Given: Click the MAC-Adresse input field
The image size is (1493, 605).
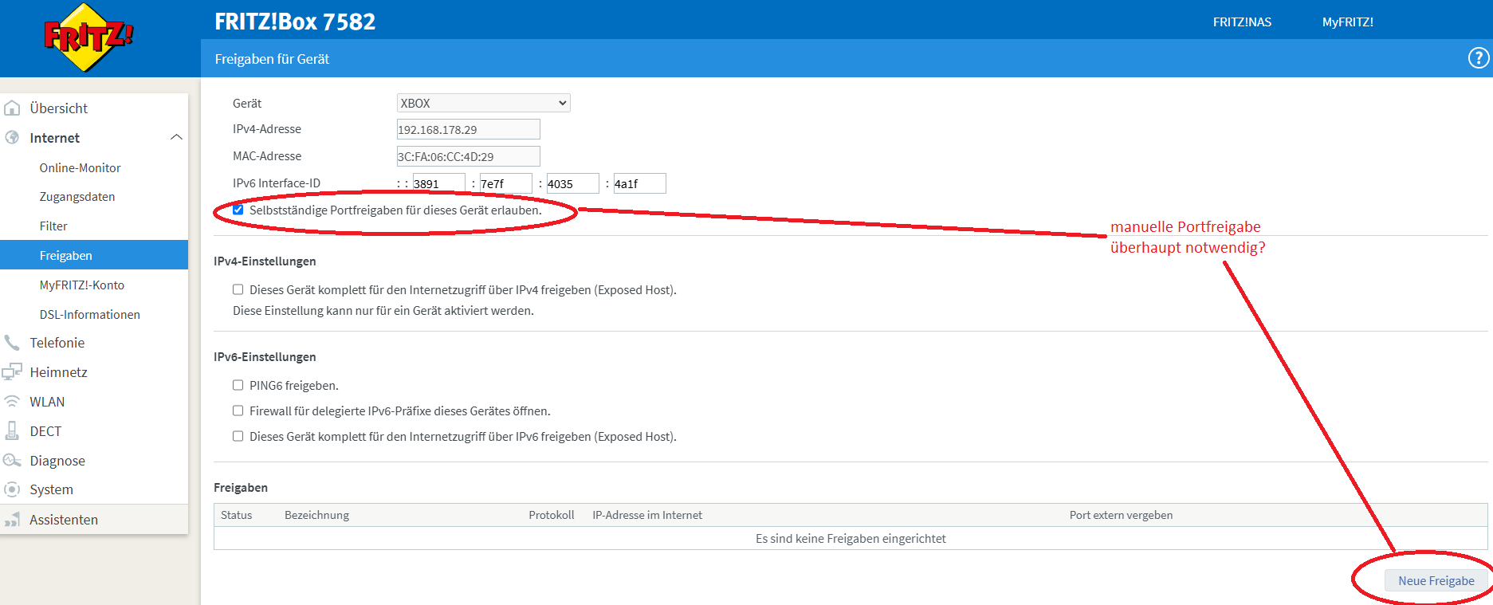Looking at the screenshot, I should [469, 156].
